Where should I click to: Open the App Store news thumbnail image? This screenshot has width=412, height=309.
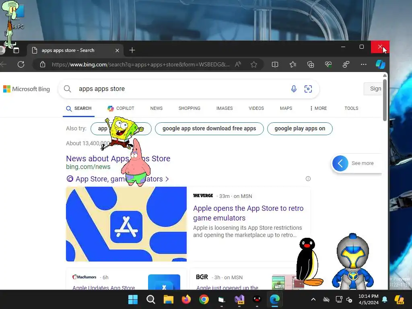[x=126, y=224]
